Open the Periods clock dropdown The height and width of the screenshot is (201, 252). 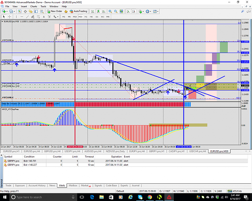[148, 11]
